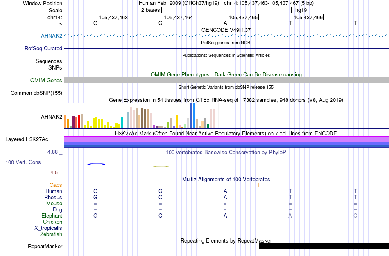Click the gray OMIM Genes bar
This screenshot has height=256, width=389.
point(226,80)
